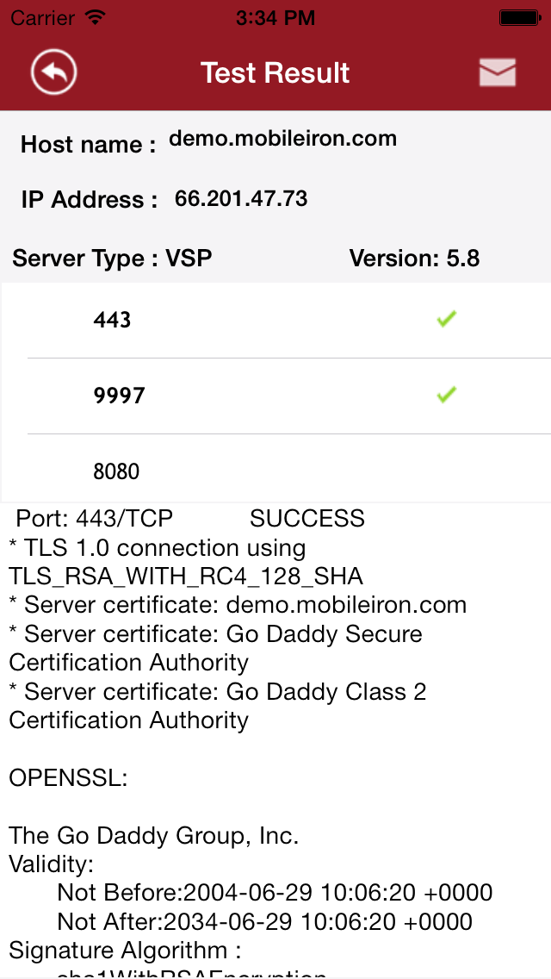This screenshot has height=979, width=551.
Task: Tap the 3:34 PM status bar clock
Action: point(275,17)
